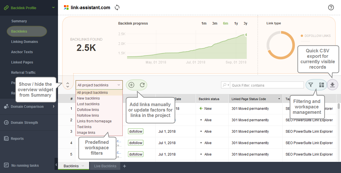The width and height of the screenshot is (341, 173).
Task: Open Linking Domains in the sidebar
Action: (25, 41)
